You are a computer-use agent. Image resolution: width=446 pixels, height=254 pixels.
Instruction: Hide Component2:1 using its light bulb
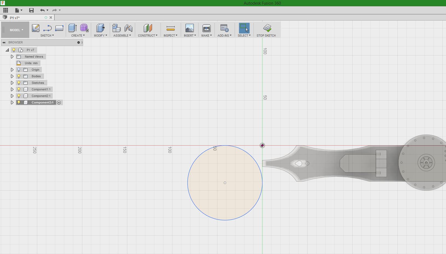click(x=19, y=96)
